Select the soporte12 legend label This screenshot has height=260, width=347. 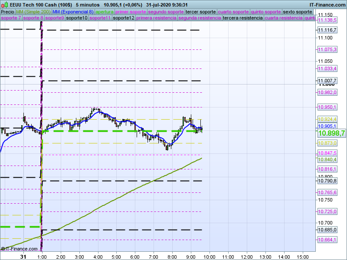(x=124, y=18)
